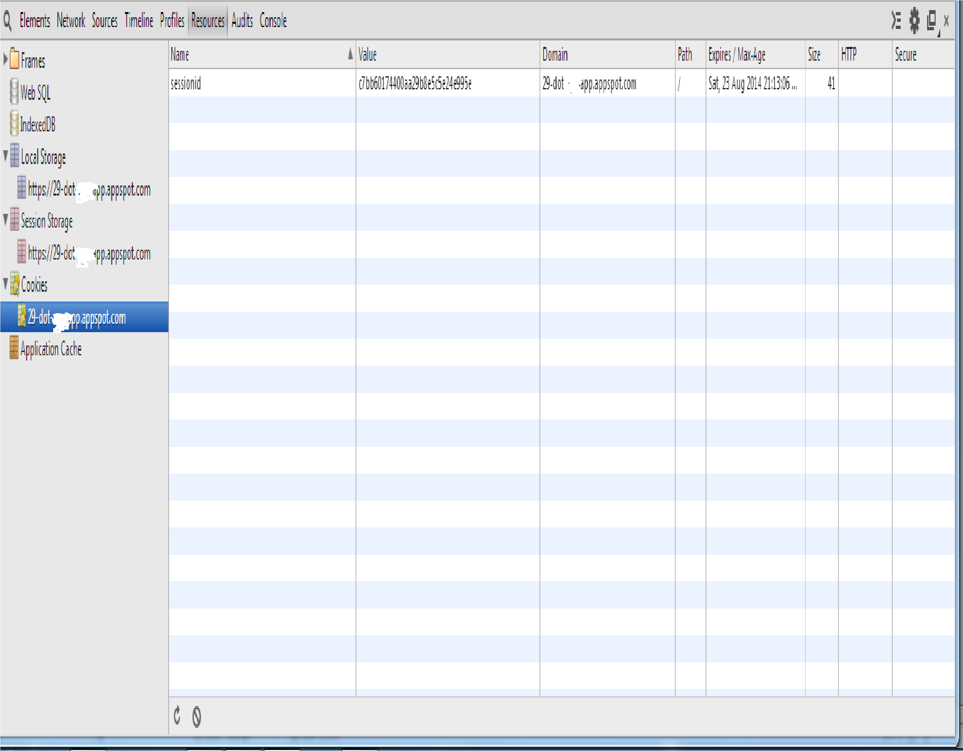
Task: Select IndexedDB in the sidebar
Action: coord(38,125)
